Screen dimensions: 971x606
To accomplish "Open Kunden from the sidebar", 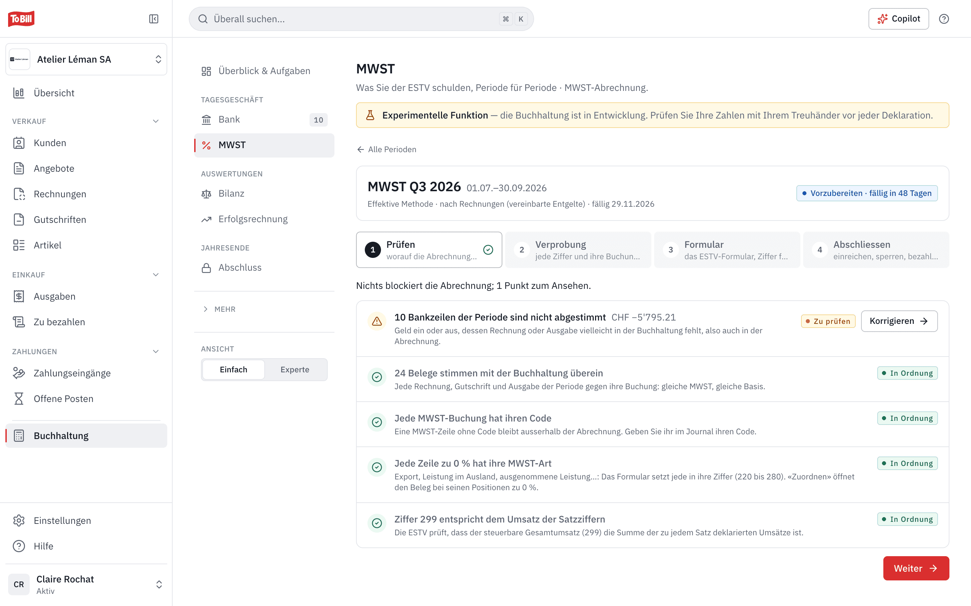I will tap(86, 143).
